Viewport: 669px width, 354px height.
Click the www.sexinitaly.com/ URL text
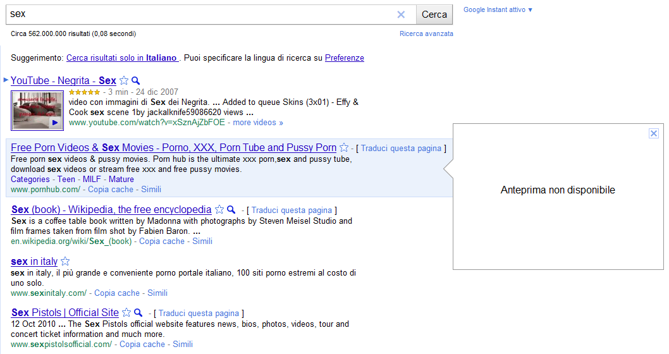[x=49, y=293]
